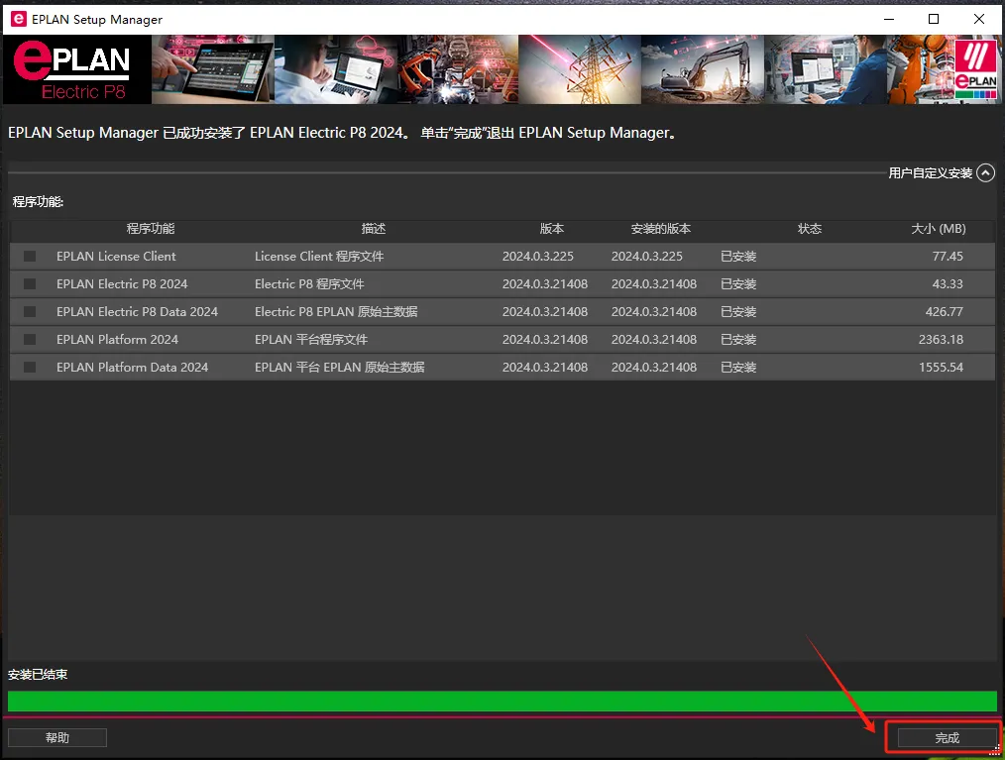Select the EPLAN License Client row name

[116, 257]
